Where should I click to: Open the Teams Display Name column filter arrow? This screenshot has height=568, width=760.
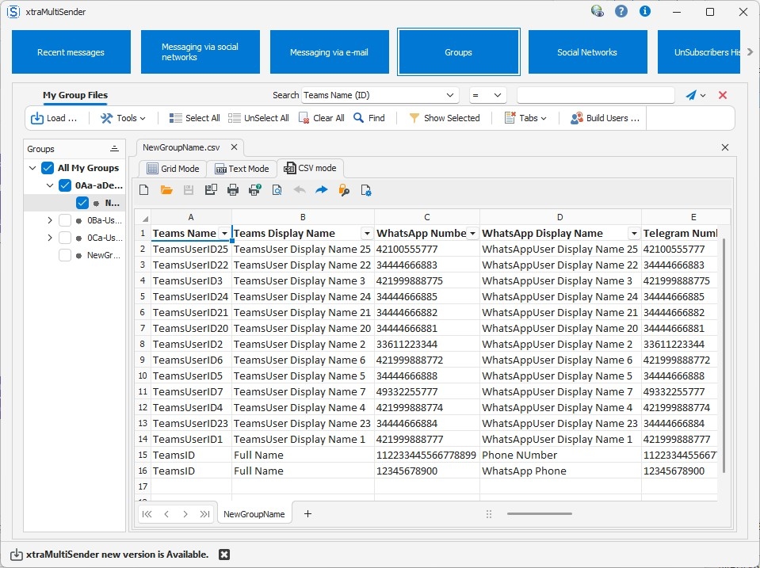tap(367, 234)
